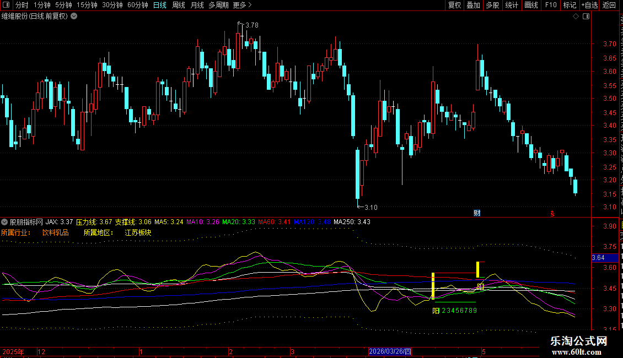The width and height of the screenshot is (623, 358).
Task: Click the 支撑线: 3.06 value
Action: (x=133, y=222)
